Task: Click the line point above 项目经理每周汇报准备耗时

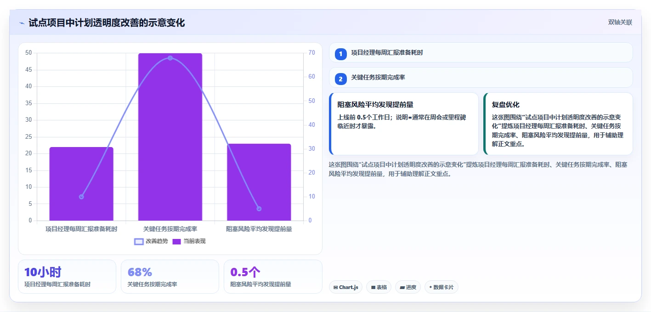Action: (81, 197)
